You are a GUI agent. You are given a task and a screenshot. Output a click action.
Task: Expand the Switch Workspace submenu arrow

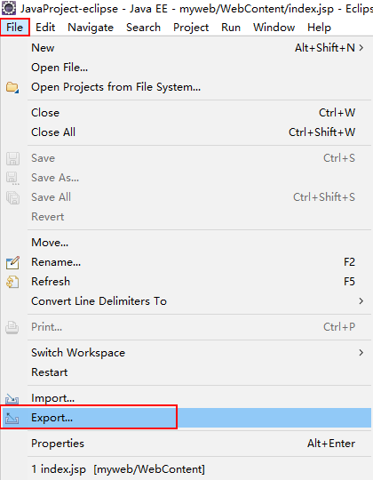[x=361, y=353]
